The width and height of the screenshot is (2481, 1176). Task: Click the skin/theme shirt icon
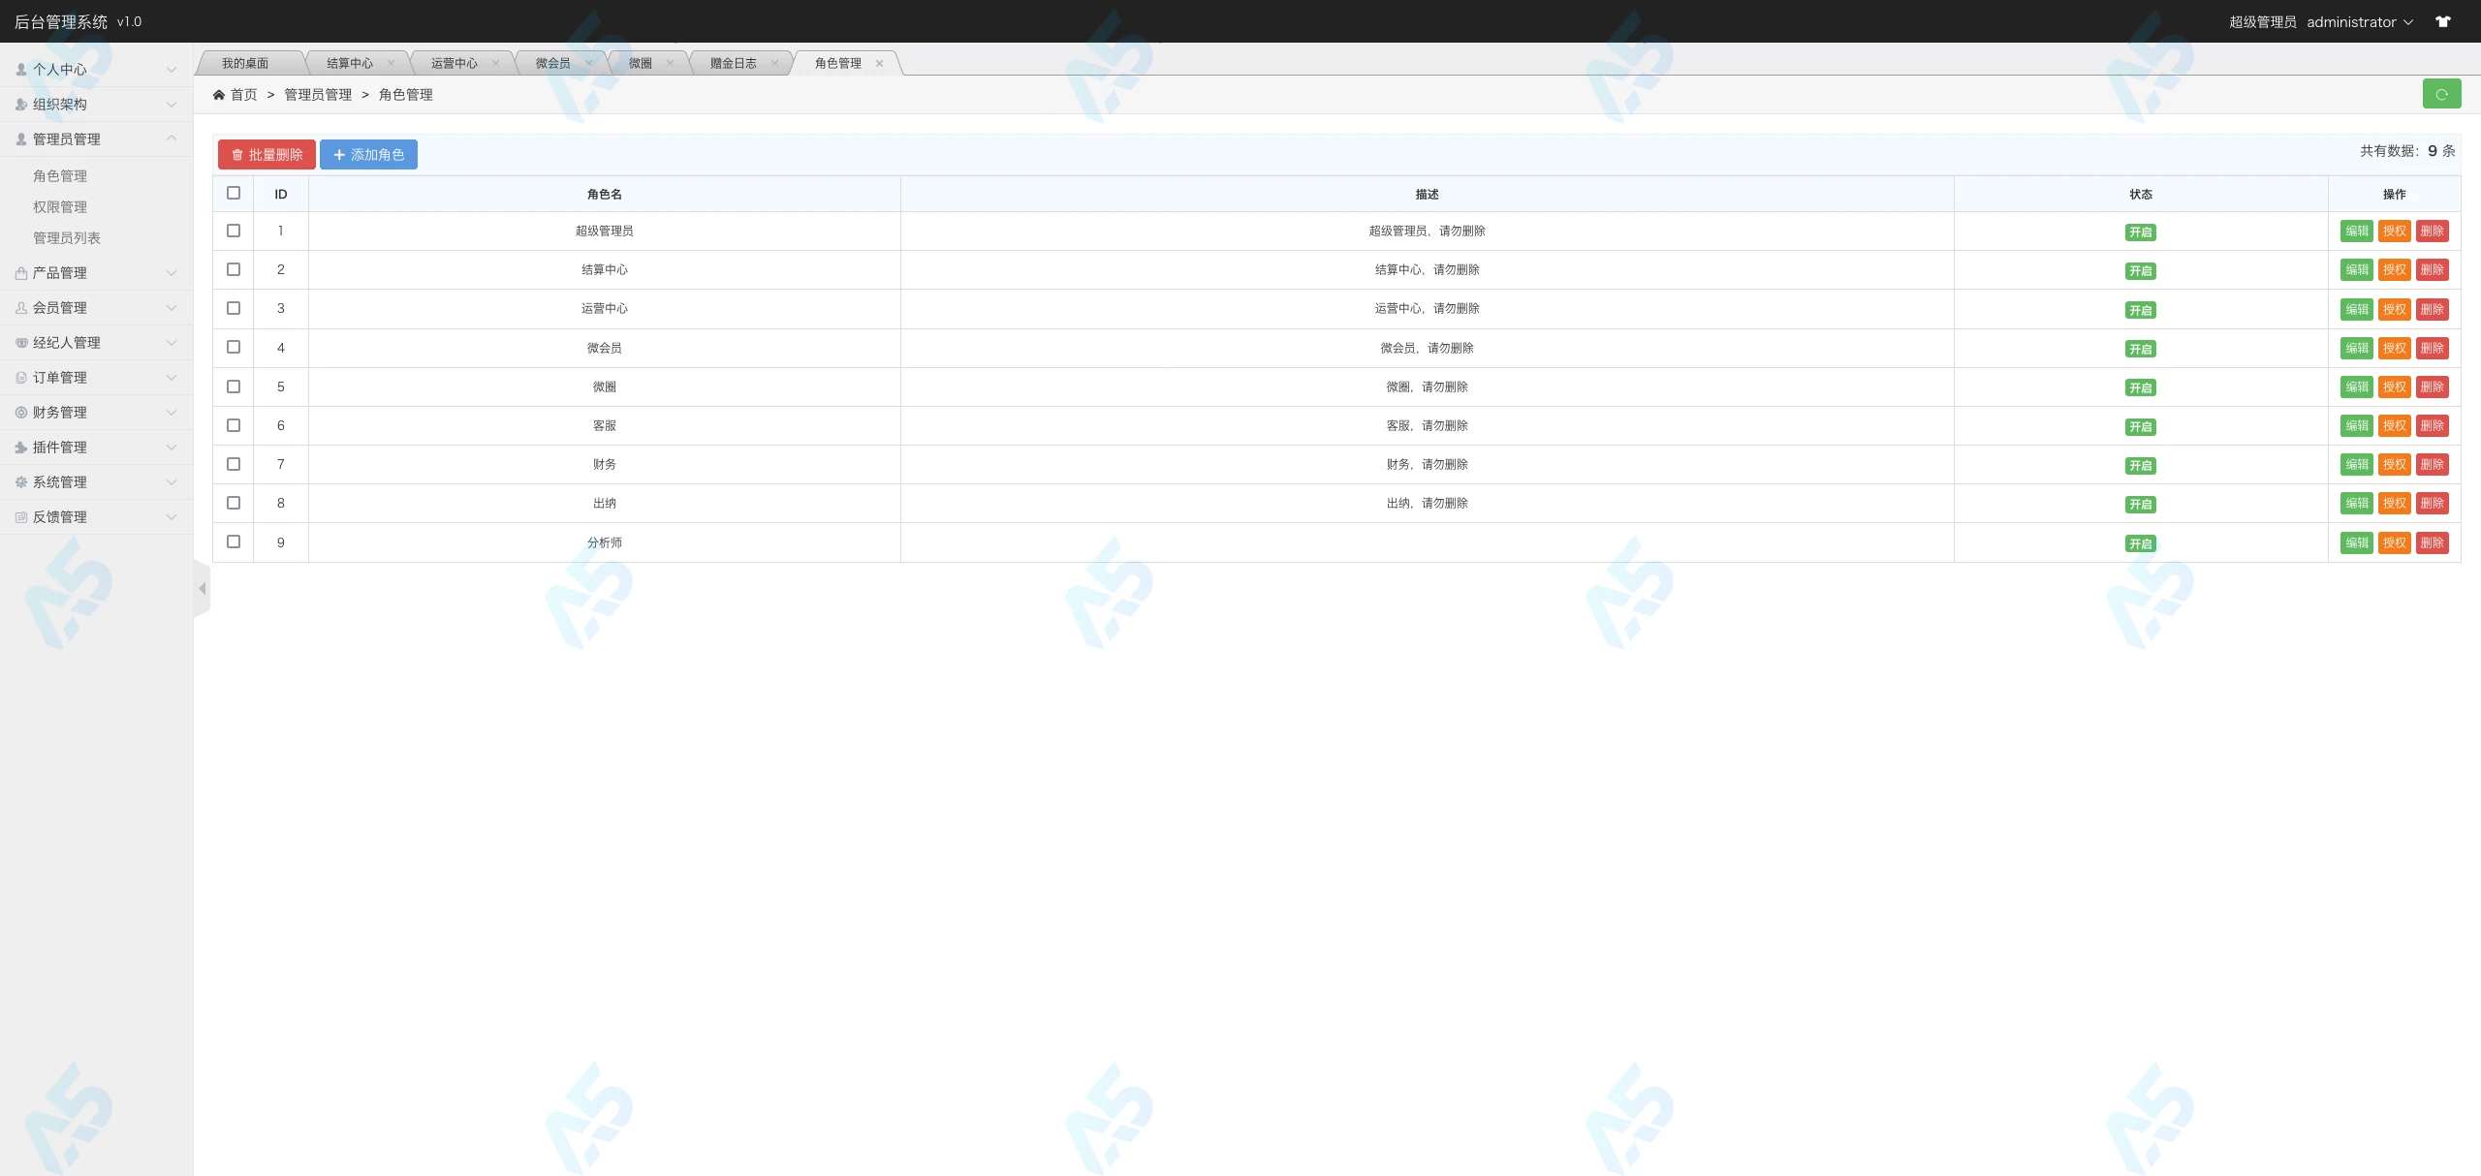click(x=2443, y=21)
